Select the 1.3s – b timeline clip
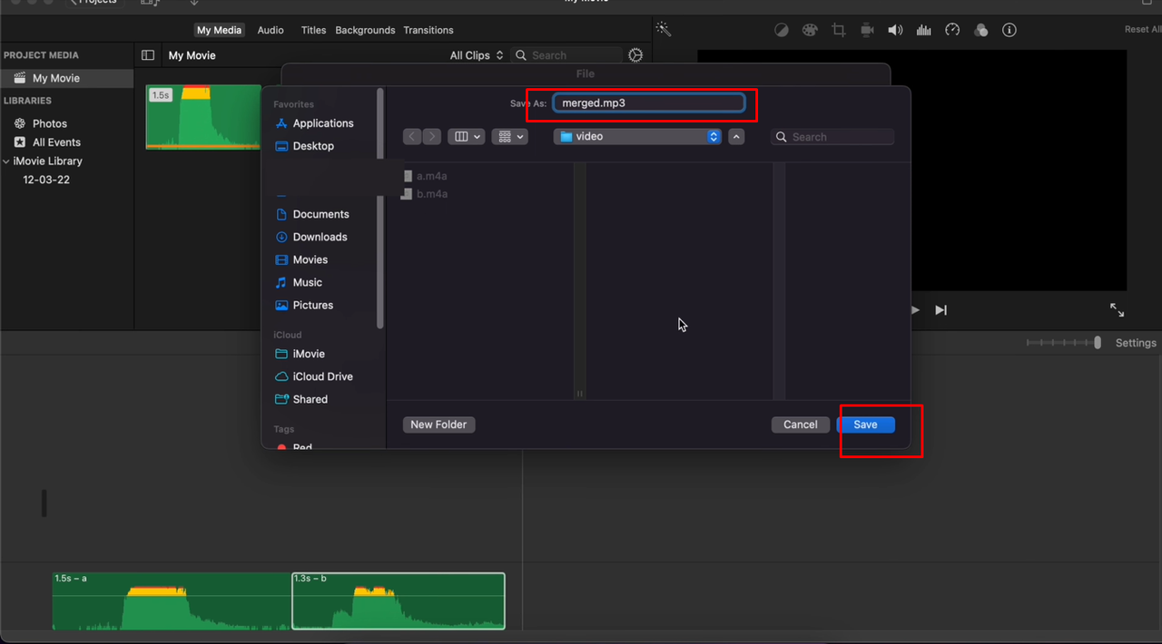The width and height of the screenshot is (1162, 644). click(x=399, y=600)
